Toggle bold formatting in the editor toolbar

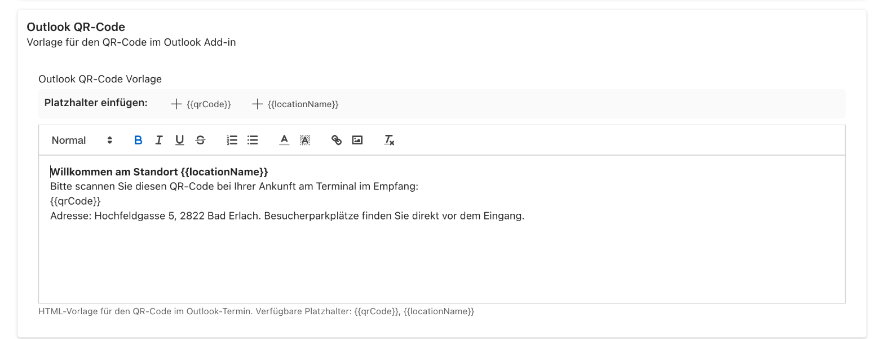[138, 140]
